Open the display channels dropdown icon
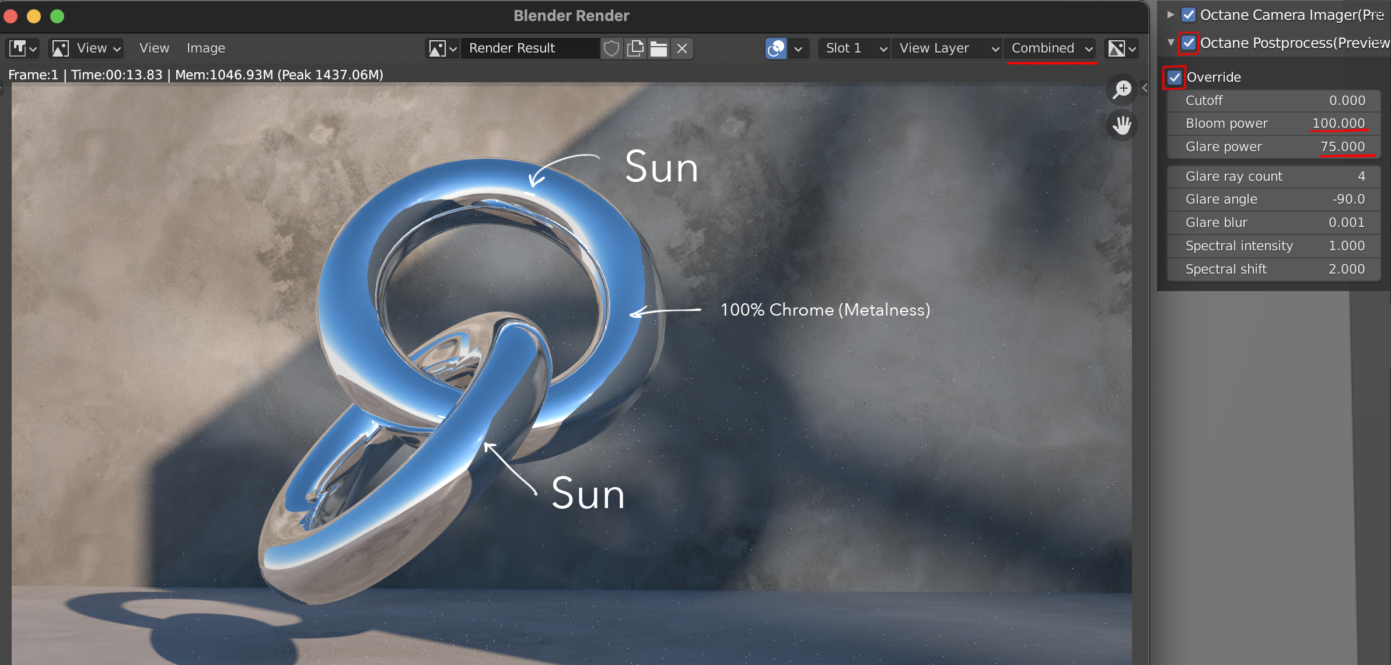1391x665 pixels. click(1121, 48)
